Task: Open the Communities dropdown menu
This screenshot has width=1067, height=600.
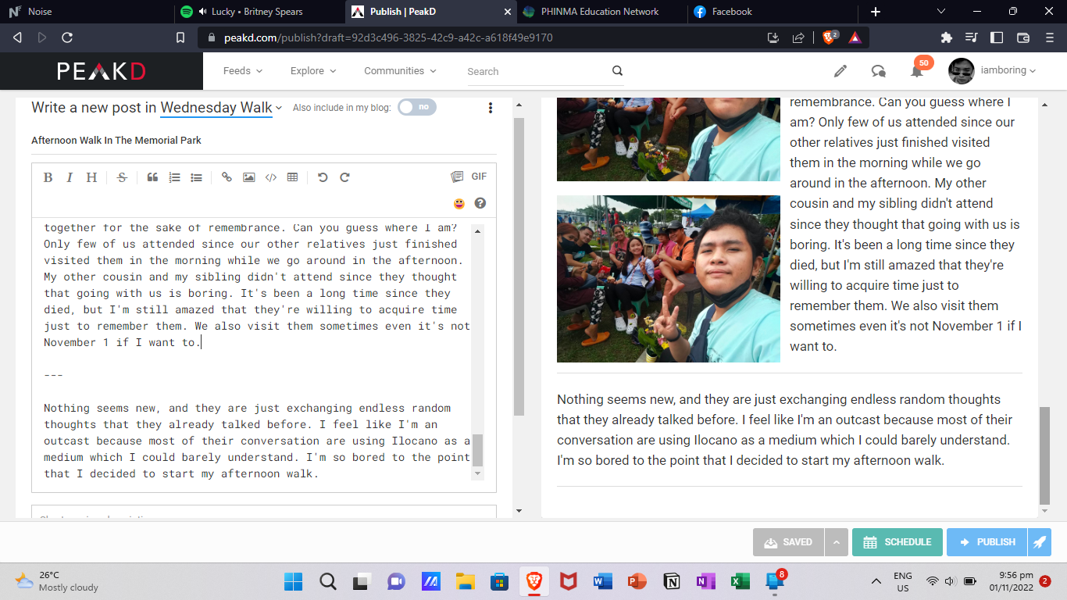Action: click(x=400, y=71)
